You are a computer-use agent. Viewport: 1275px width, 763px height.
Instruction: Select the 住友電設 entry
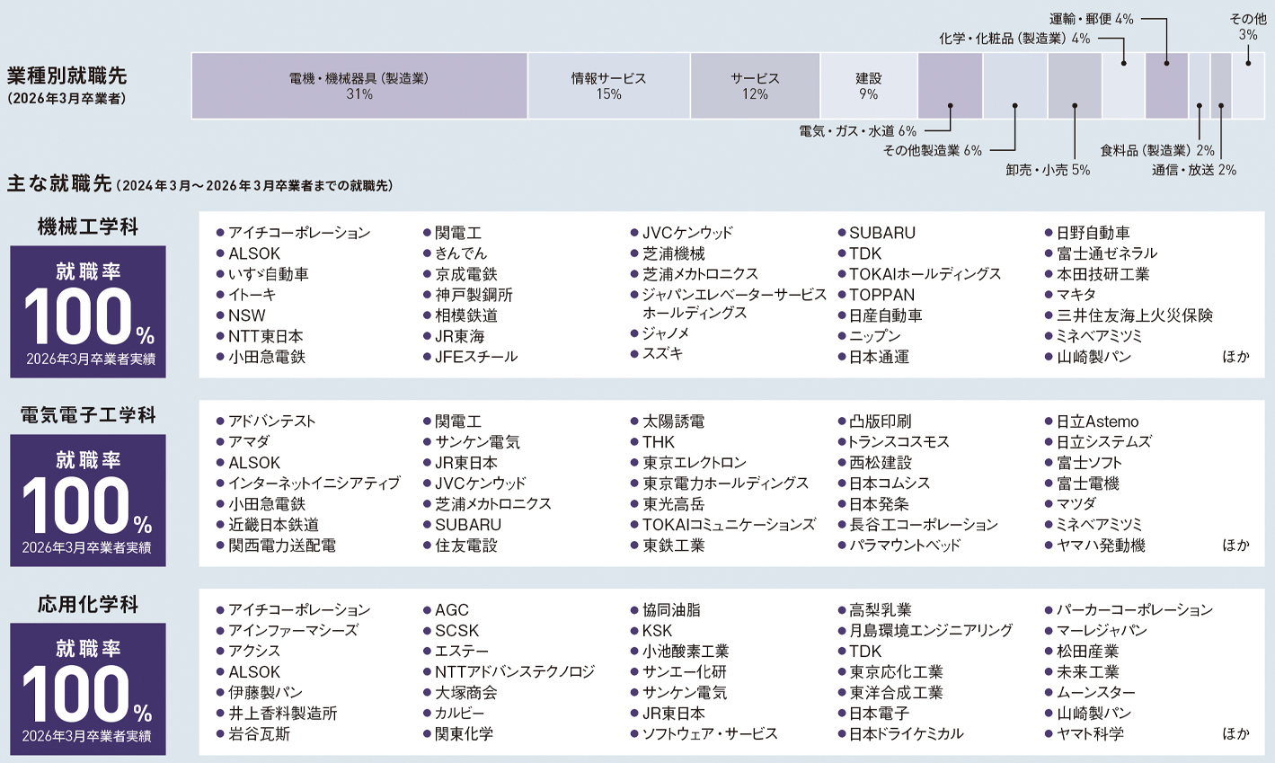click(466, 546)
